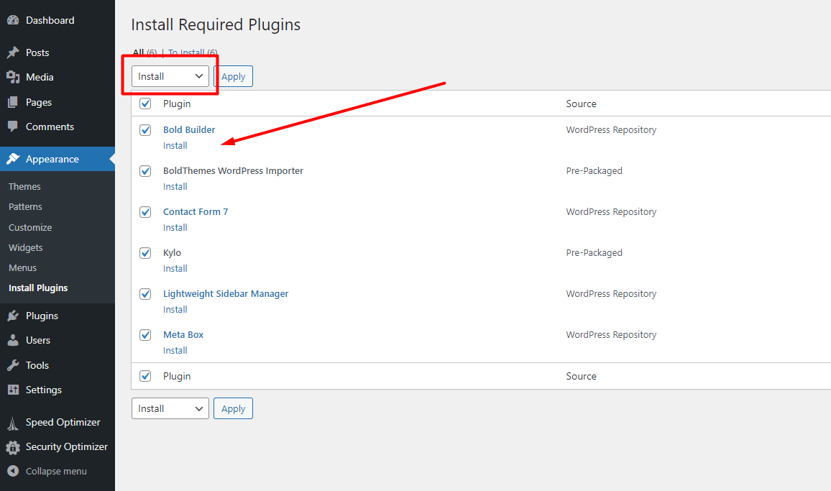Click Install under Meta Box
The width and height of the screenshot is (831, 491).
pyautogui.click(x=175, y=351)
